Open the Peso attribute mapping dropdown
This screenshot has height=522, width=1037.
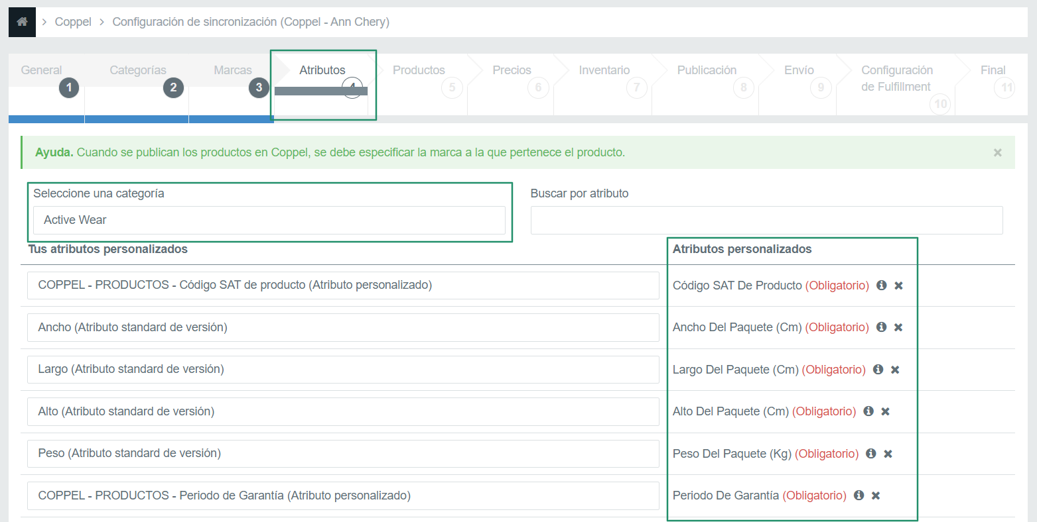343,454
